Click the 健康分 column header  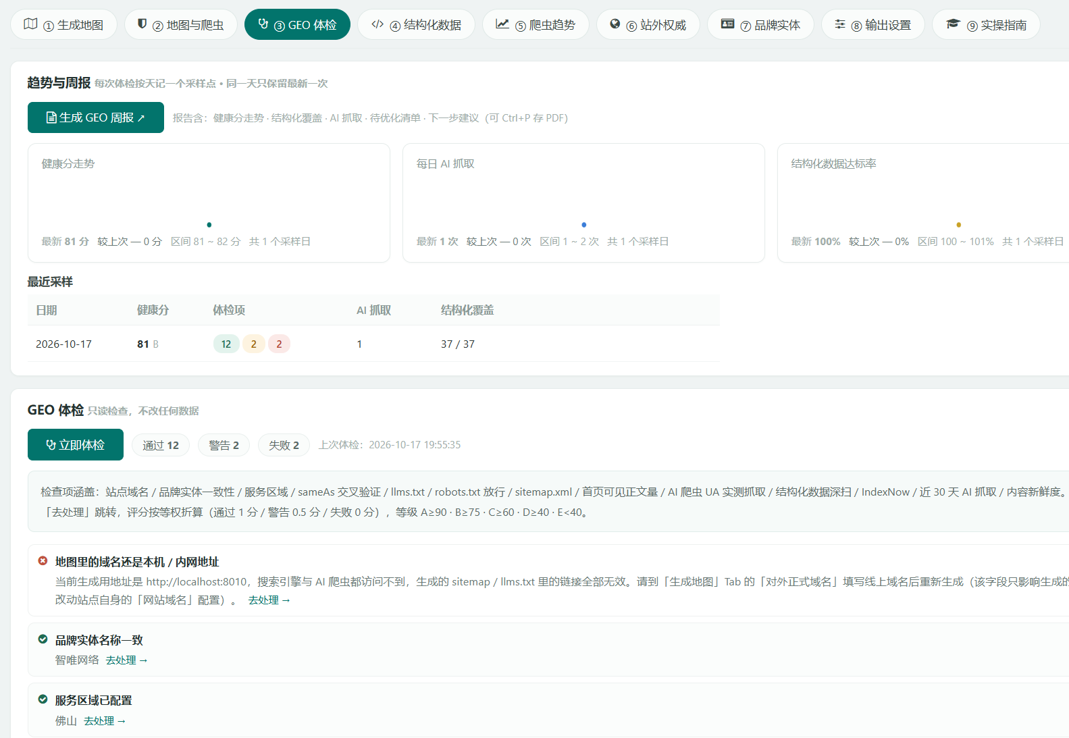tap(153, 310)
